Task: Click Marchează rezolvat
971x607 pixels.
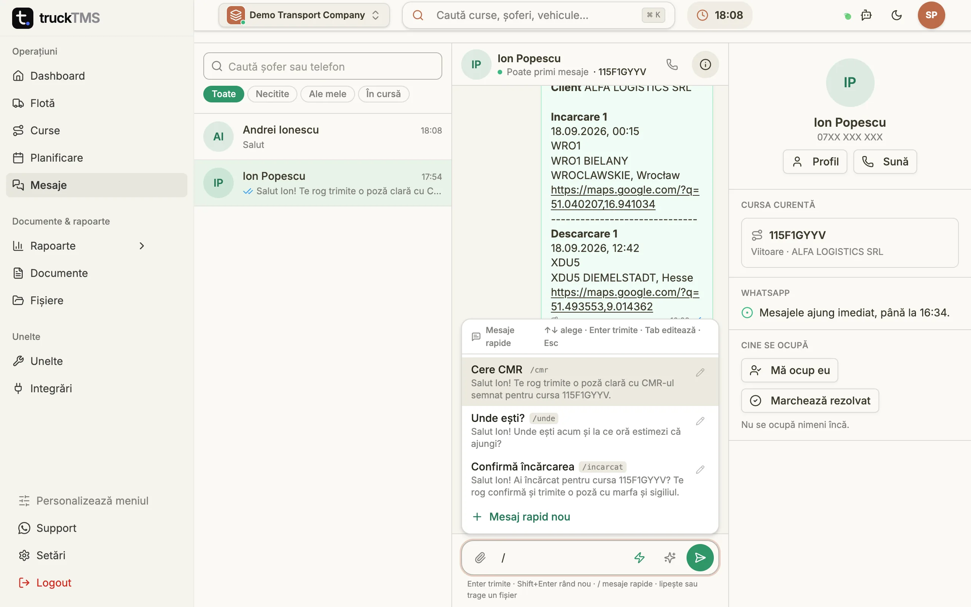Action: 810,401
